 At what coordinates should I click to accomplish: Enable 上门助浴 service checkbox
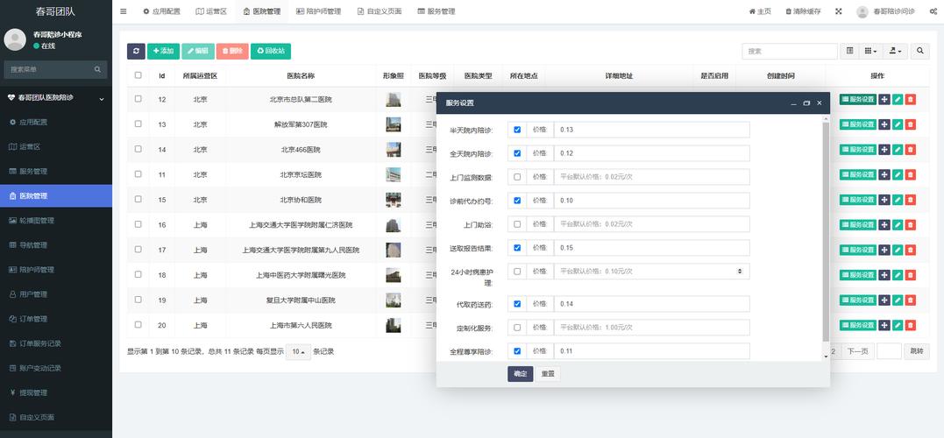click(517, 223)
